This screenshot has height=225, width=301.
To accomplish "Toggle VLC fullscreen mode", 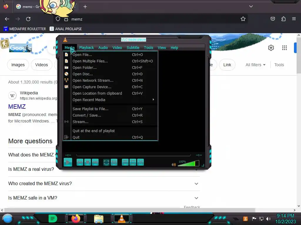I will [x=106, y=162].
